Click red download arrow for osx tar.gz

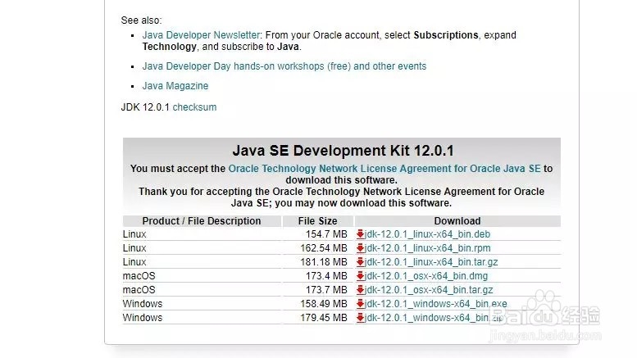point(360,290)
